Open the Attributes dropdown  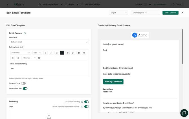click(29, 58)
